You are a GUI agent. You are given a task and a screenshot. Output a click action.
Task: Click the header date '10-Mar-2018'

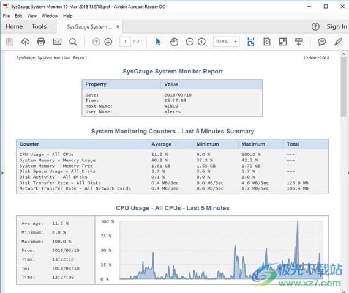coord(316,57)
